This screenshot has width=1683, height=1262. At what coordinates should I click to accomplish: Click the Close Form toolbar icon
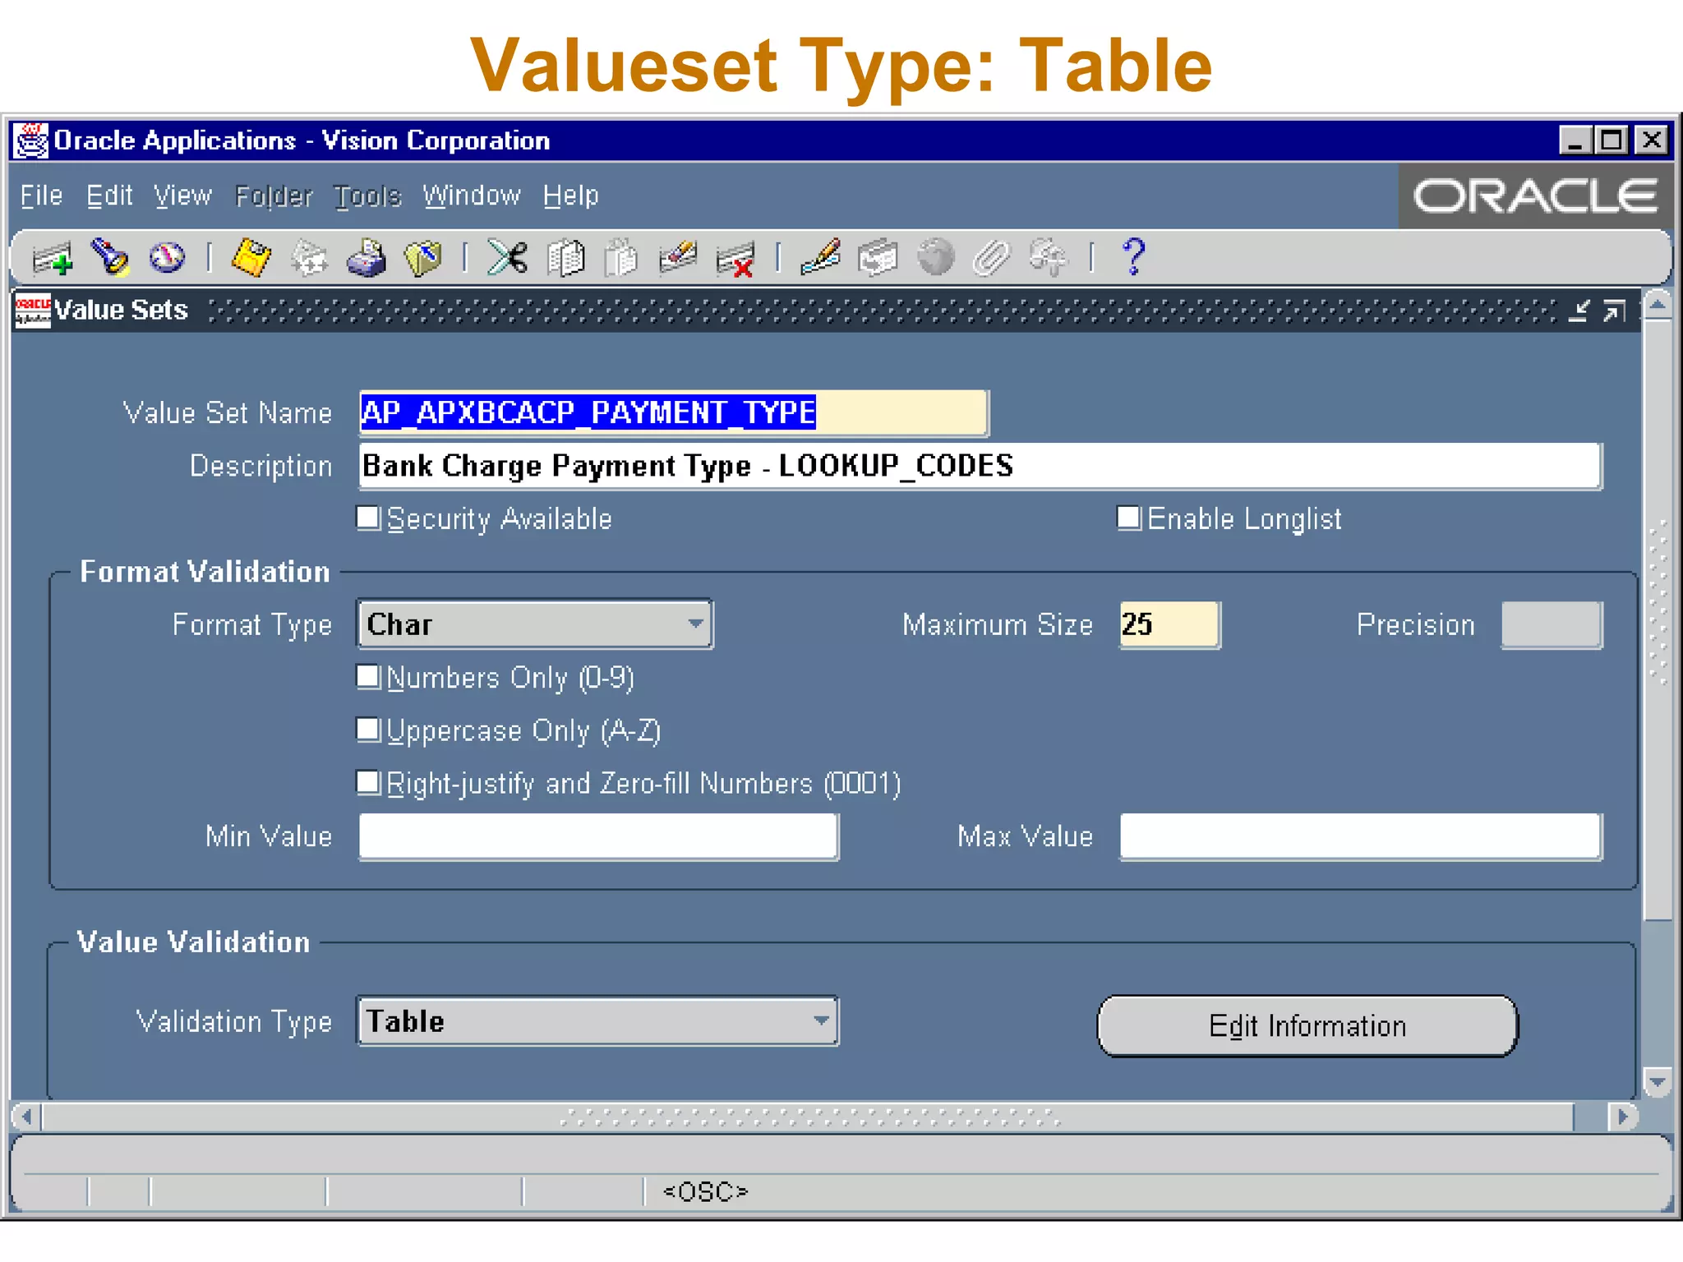tap(423, 259)
